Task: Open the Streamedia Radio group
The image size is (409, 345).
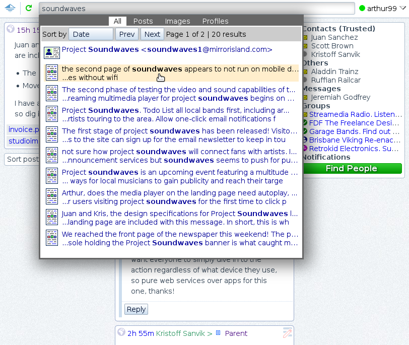Action: coord(355,114)
